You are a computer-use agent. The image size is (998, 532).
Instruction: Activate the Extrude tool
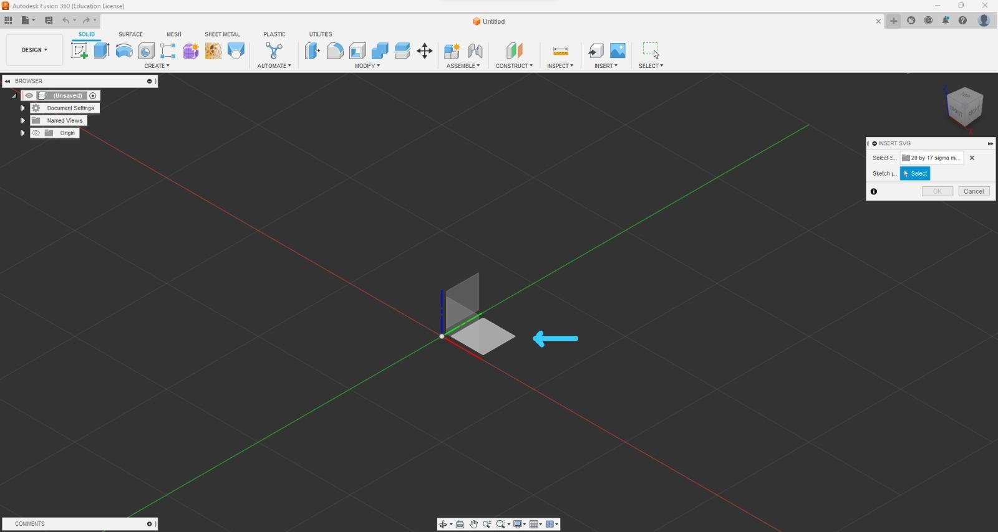point(102,50)
